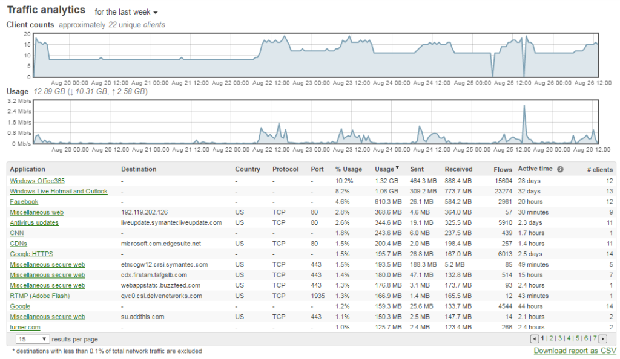Viewport: 620px width, 359px height.
Task: Sort by the Application column header
Action: 27,169
